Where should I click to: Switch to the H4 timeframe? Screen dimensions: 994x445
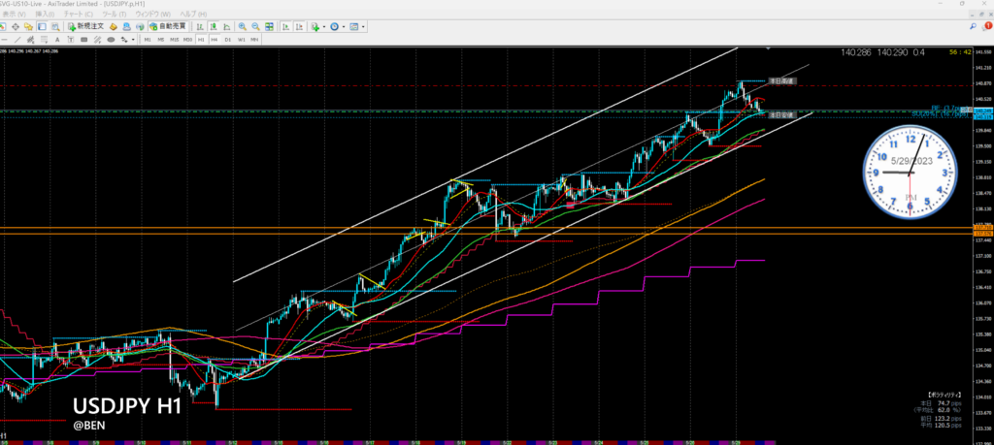[214, 40]
